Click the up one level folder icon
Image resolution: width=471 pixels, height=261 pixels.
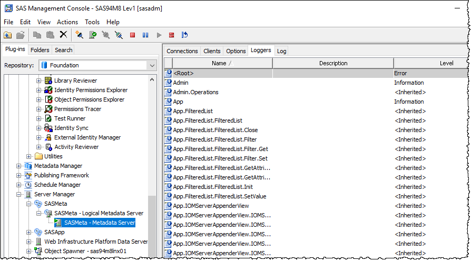8,35
